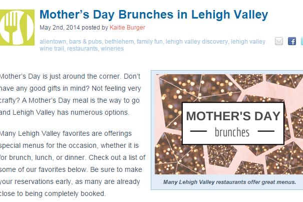303x202 pixels.
Task: Select the allentown tag
Action: click(53, 42)
